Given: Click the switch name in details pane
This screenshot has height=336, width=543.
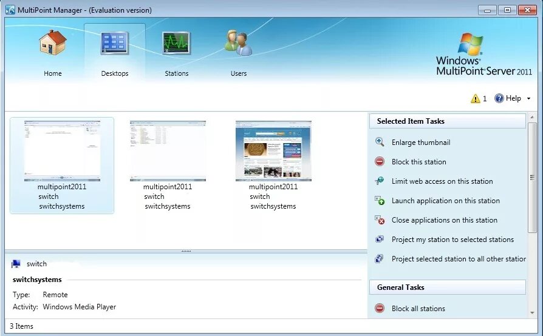Looking at the screenshot, I should 36,264.
